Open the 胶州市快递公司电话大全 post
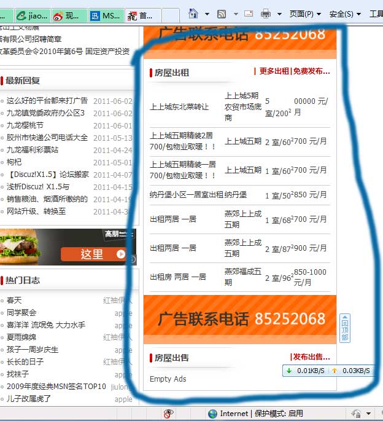The width and height of the screenshot is (383, 421). (47, 138)
